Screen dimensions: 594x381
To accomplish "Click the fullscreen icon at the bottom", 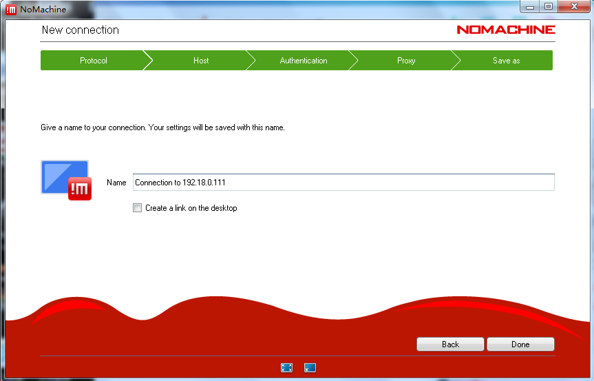I will click(x=287, y=367).
